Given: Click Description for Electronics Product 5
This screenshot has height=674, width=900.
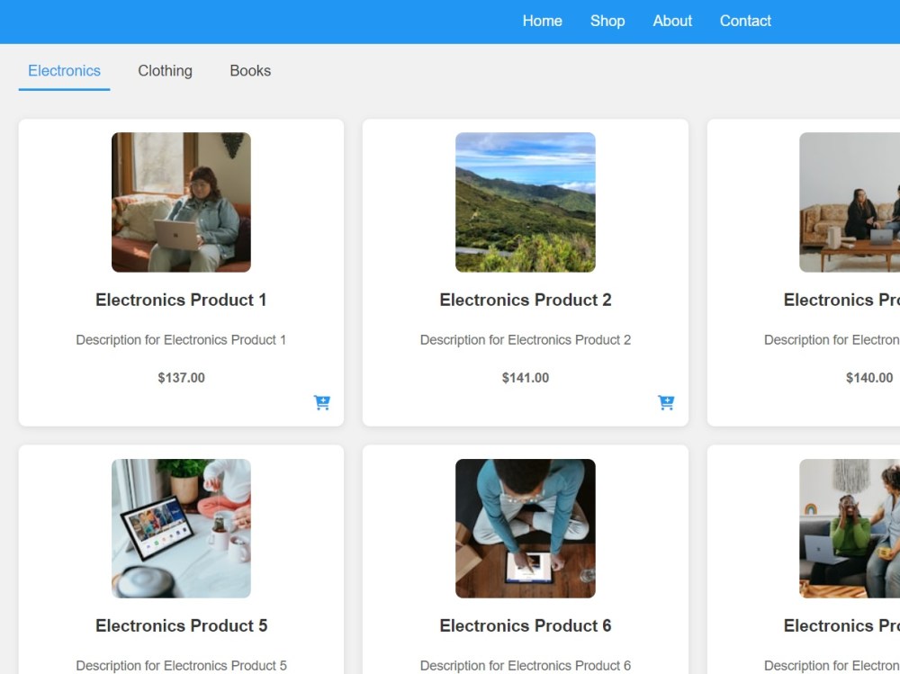Looking at the screenshot, I should tap(182, 665).
